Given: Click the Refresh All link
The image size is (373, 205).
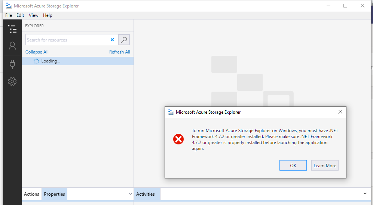Looking at the screenshot, I should coord(120,52).
